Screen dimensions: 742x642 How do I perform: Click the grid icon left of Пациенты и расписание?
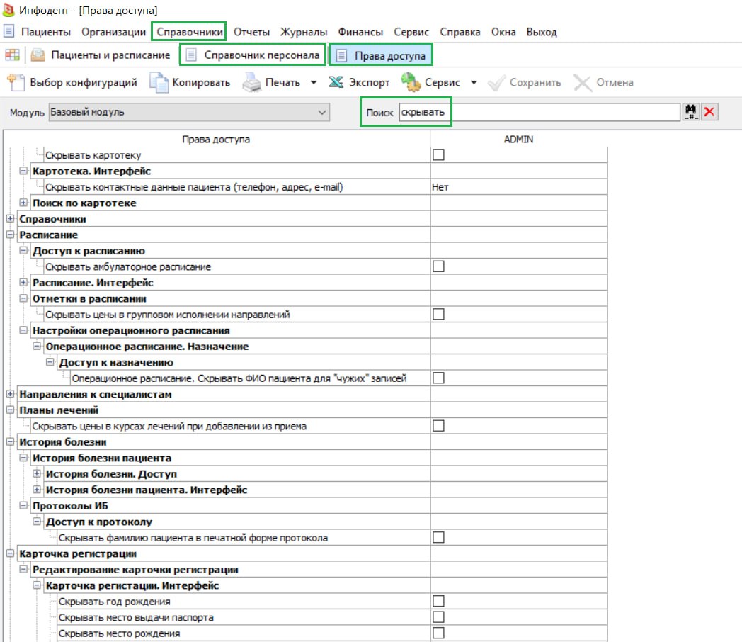[12, 55]
